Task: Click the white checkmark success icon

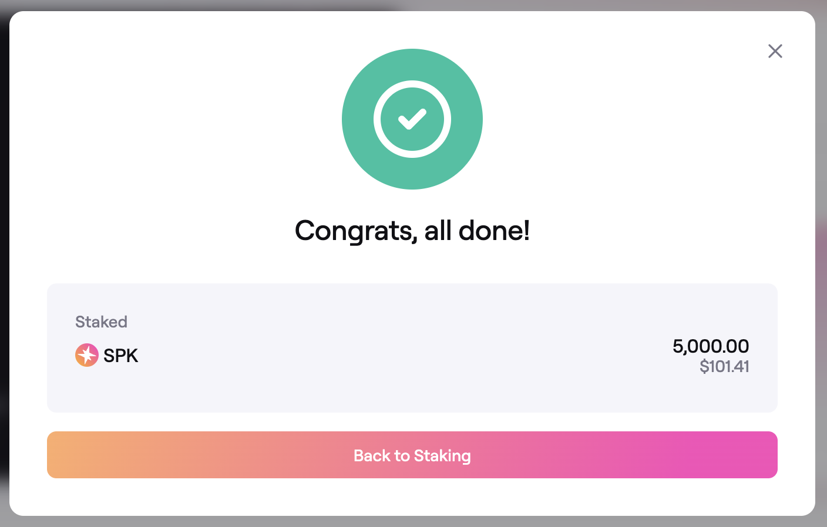Action: (x=412, y=119)
